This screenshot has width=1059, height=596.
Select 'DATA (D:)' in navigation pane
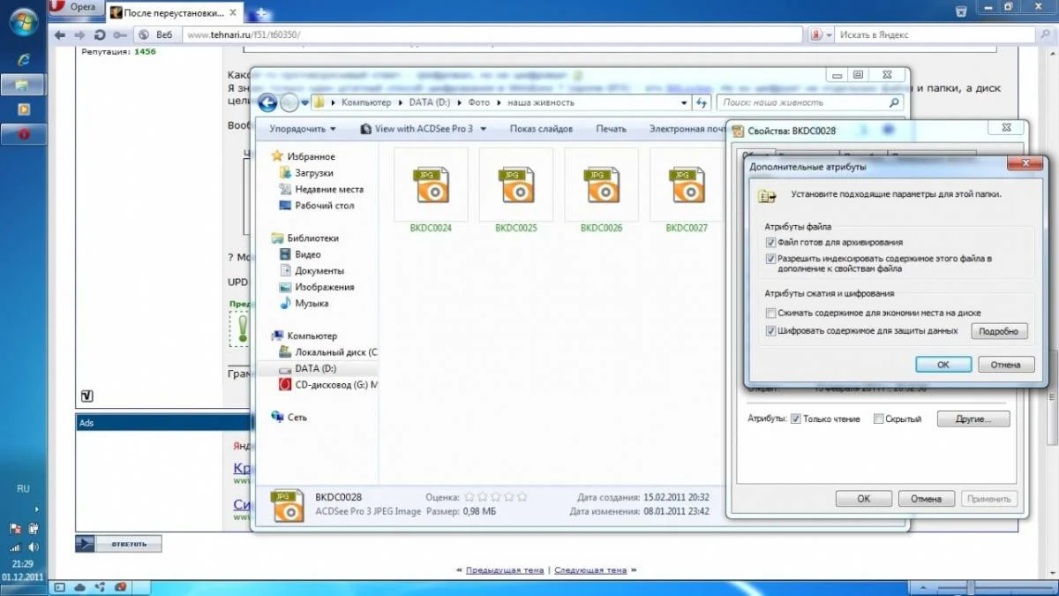click(315, 368)
